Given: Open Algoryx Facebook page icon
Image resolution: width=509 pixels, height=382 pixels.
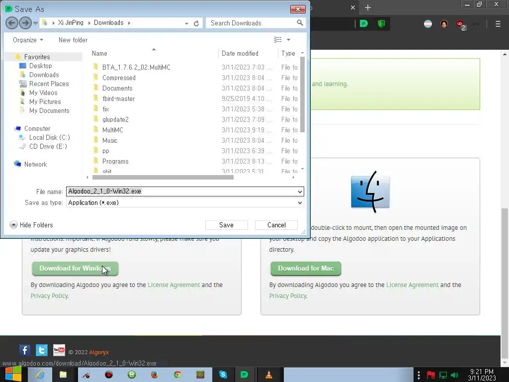Looking at the screenshot, I should point(25,350).
